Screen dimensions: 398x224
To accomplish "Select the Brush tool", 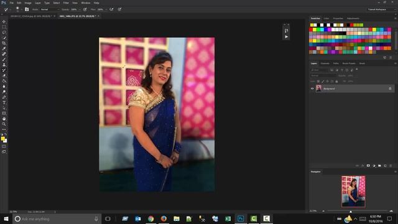I will [4, 60].
